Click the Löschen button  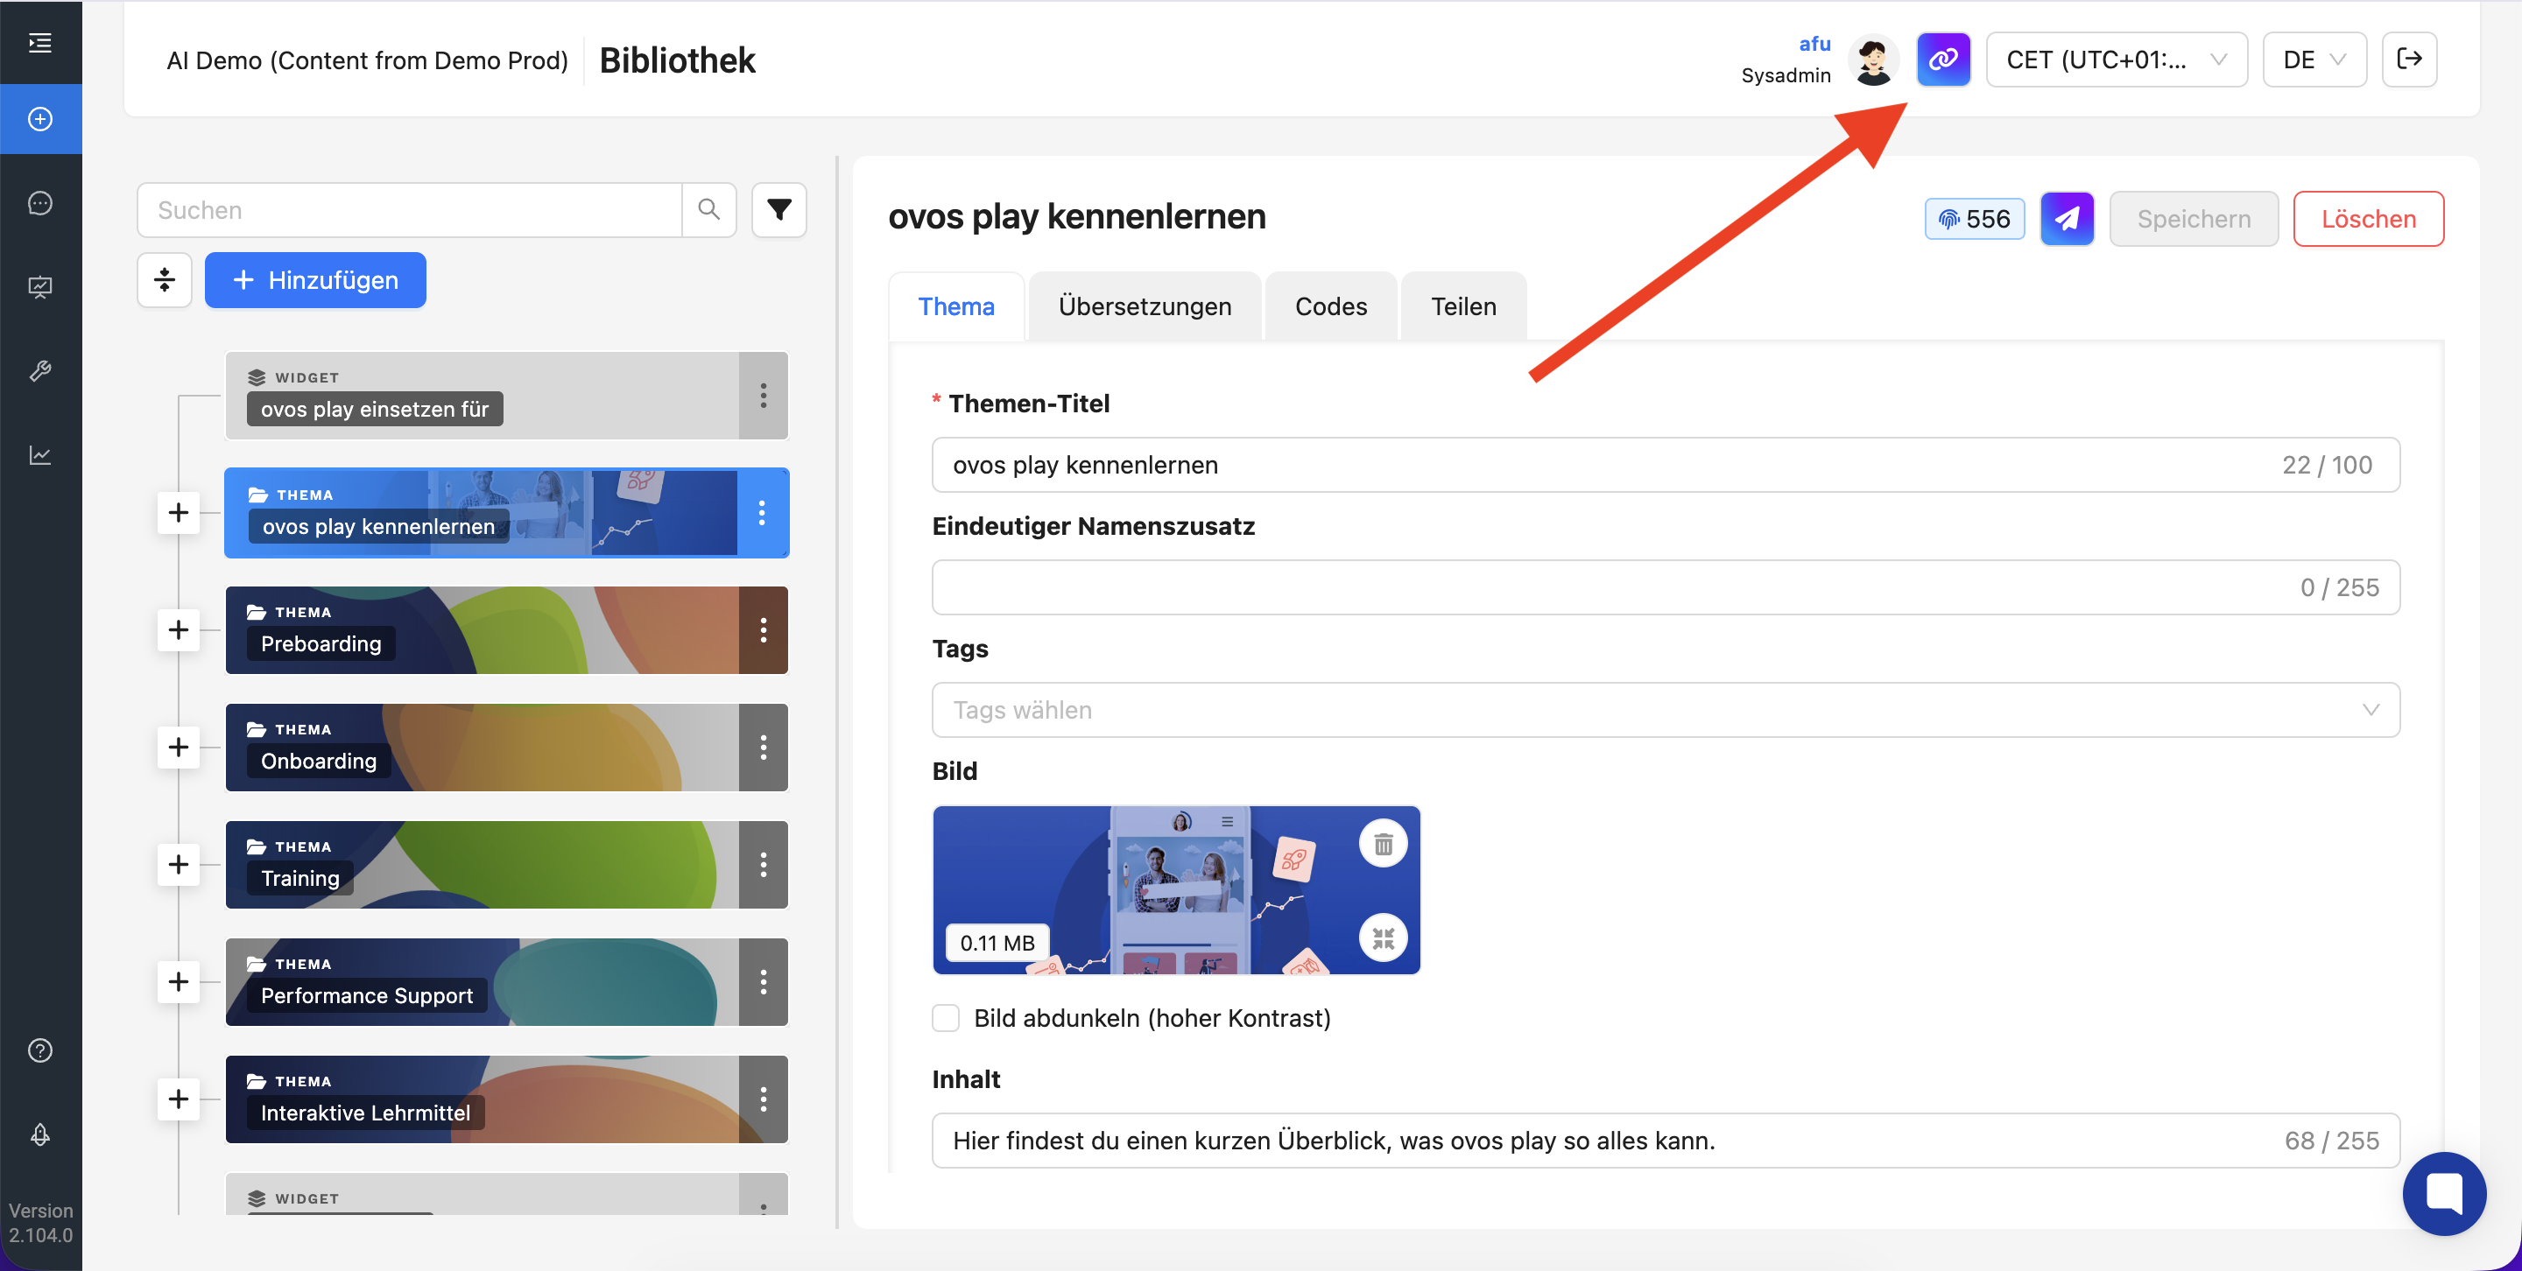click(2367, 218)
